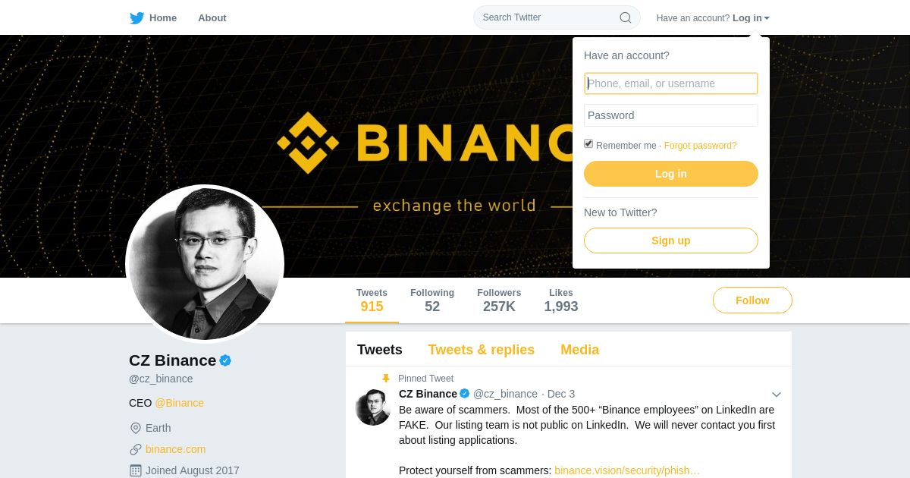This screenshot has height=478, width=910.
Task: Click the yellow Log in button
Action: [x=671, y=174]
